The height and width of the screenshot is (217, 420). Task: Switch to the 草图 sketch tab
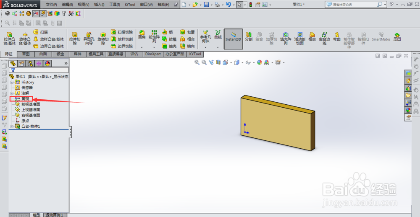pos(26,54)
